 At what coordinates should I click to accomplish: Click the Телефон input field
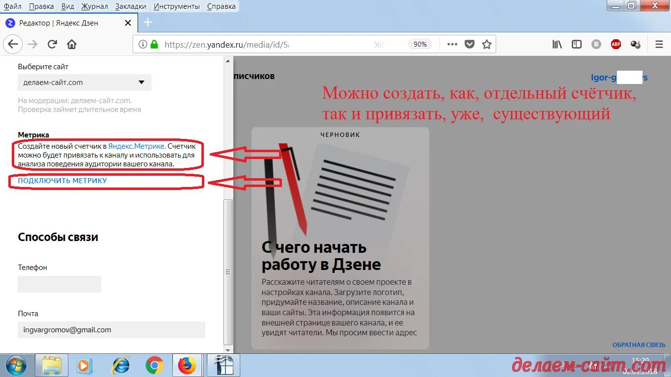[x=59, y=284]
